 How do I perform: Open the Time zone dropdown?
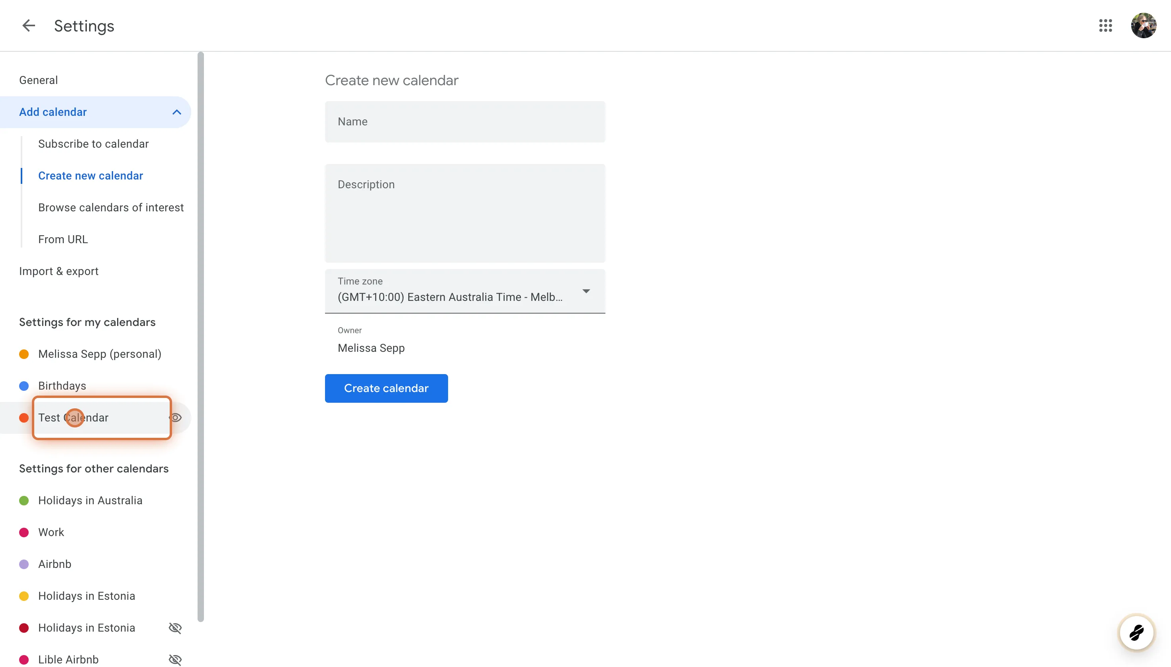pyautogui.click(x=465, y=291)
